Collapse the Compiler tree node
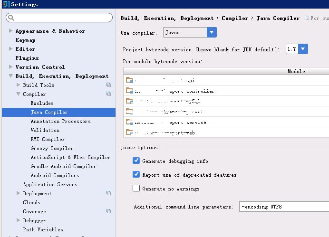Viewport: 329px width, 237px height. 18,94
